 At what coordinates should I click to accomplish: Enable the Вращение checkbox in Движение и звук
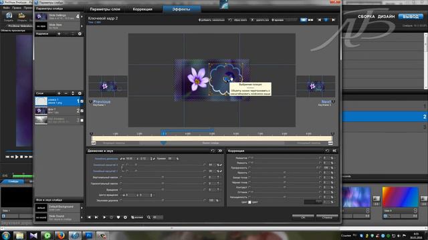[120, 189]
